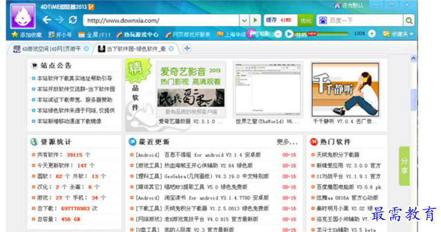This screenshot has height=232, width=441.
Task: Open 百度魔图电脑版 V3.0.6 hot software
Action: coord(349,187)
